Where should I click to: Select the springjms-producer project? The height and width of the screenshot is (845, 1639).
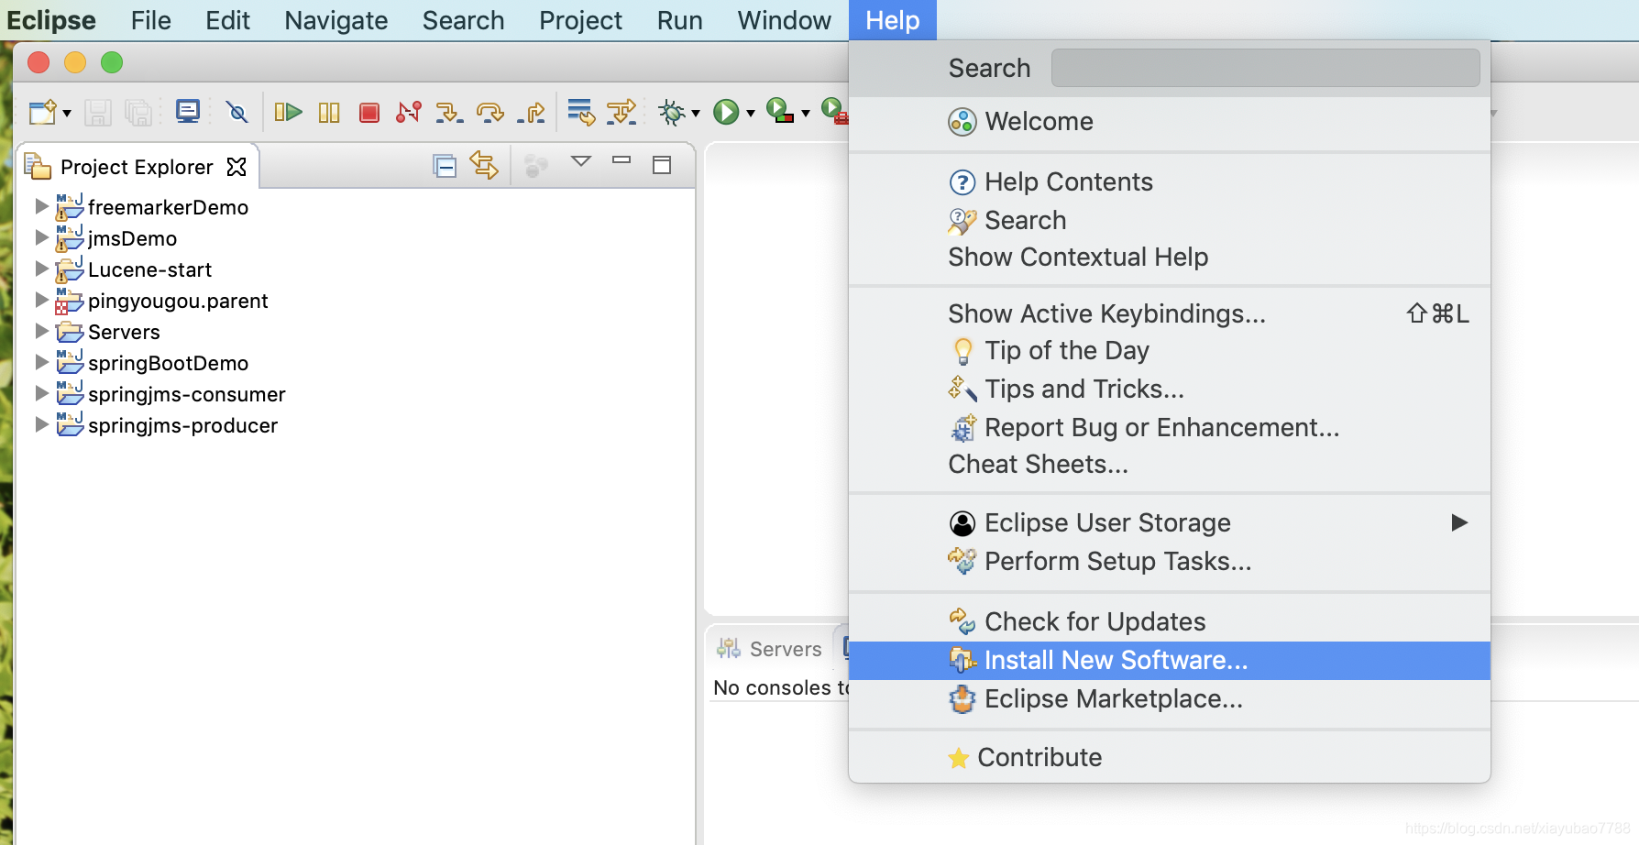pyautogui.click(x=182, y=425)
